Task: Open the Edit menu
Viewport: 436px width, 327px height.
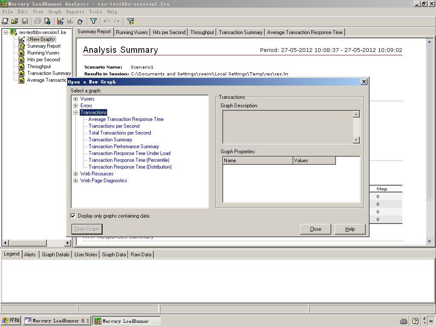Action: point(23,11)
